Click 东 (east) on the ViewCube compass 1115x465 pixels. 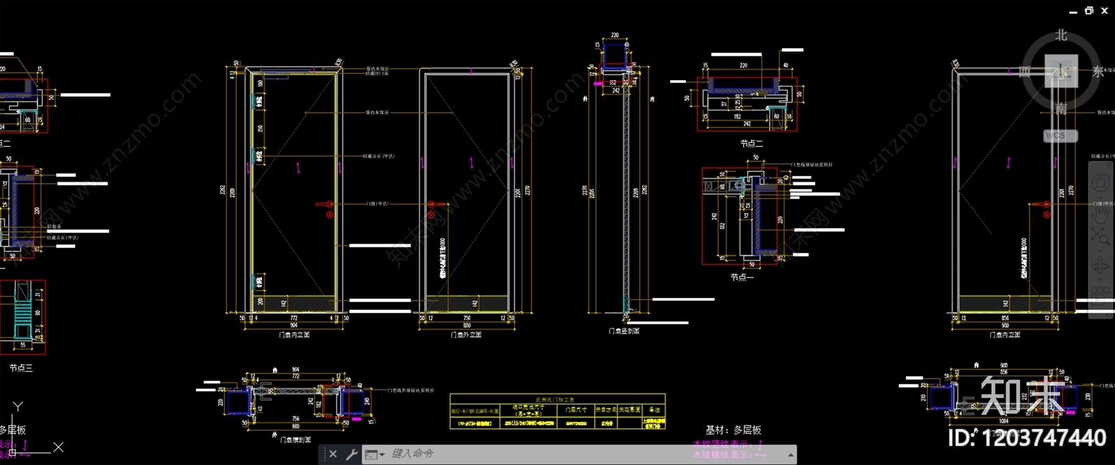pos(1099,72)
